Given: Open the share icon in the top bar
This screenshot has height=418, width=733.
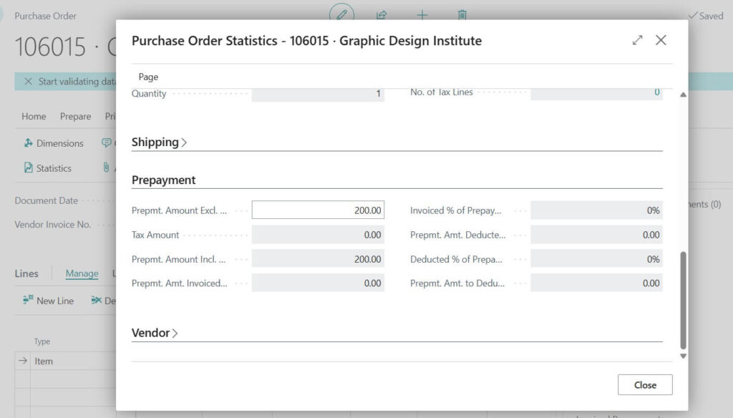Looking at the screenshot, I should pos(382,14).
